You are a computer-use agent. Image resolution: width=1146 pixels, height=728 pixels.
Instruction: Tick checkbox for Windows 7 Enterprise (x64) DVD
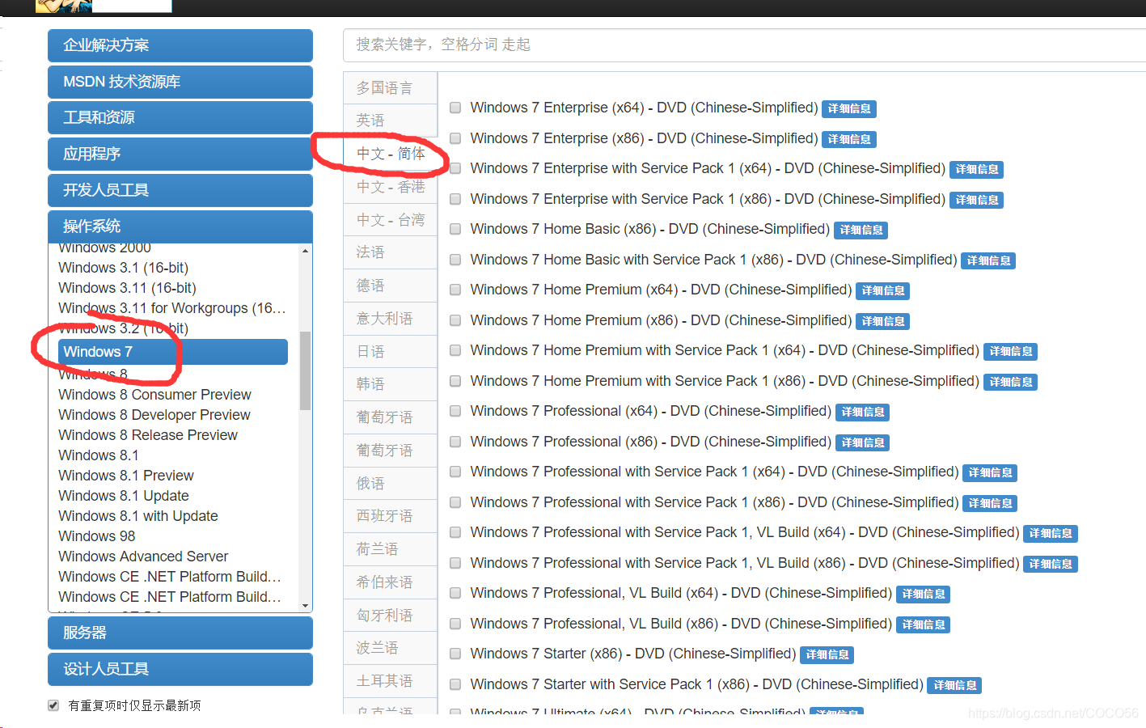tap(455, 108)
